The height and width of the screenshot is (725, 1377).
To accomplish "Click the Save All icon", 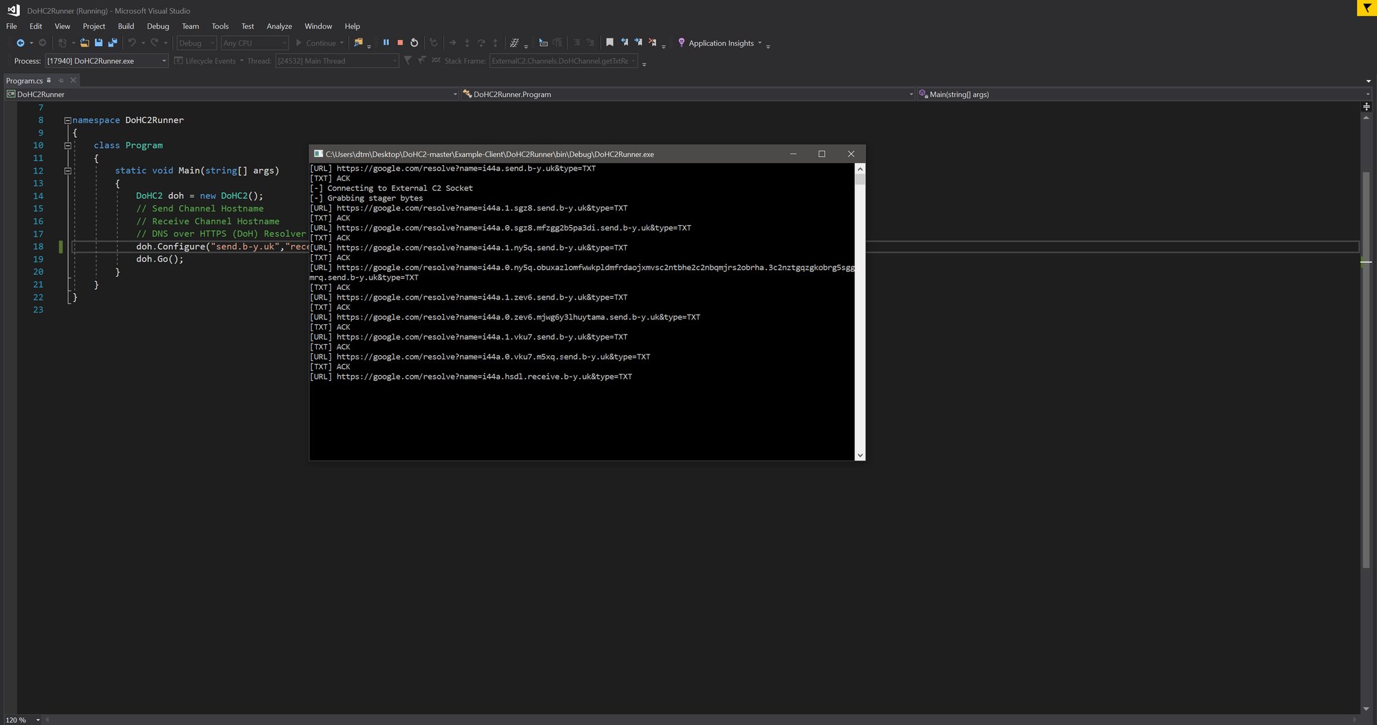I will pos(113,43).
